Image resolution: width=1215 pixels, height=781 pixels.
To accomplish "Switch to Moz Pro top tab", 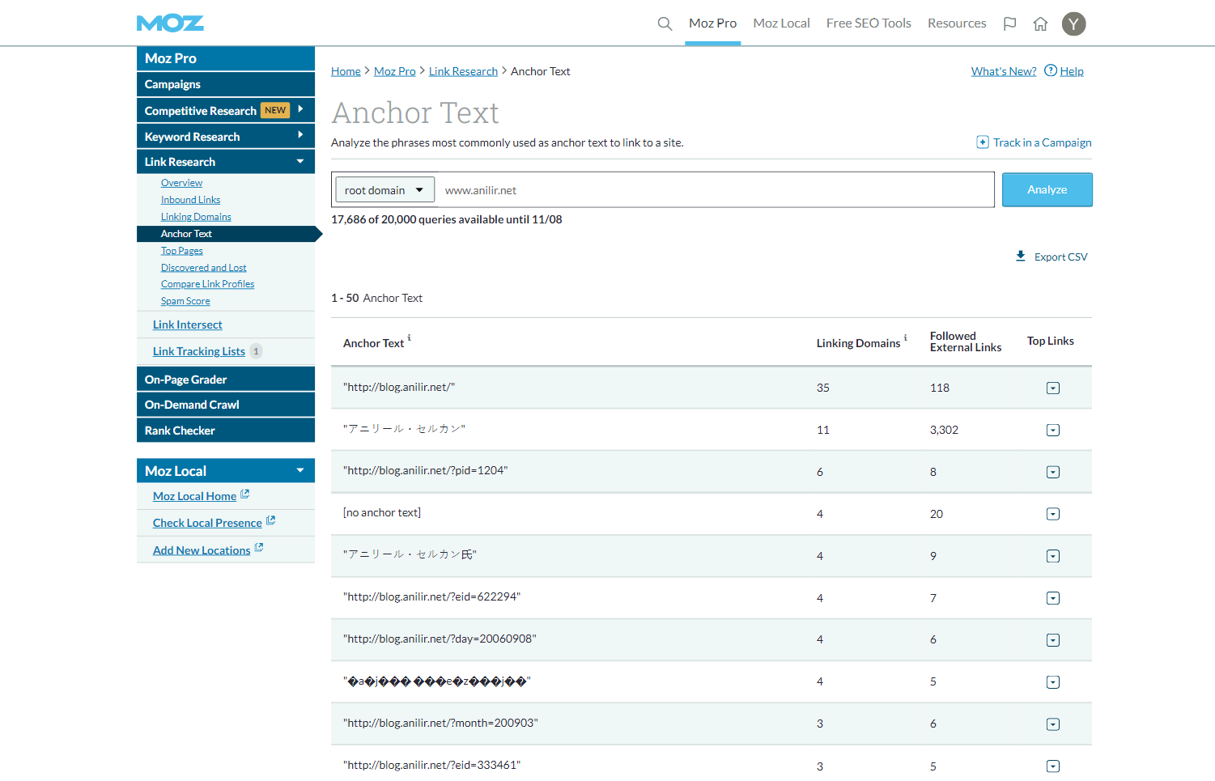I will [712, 23].
